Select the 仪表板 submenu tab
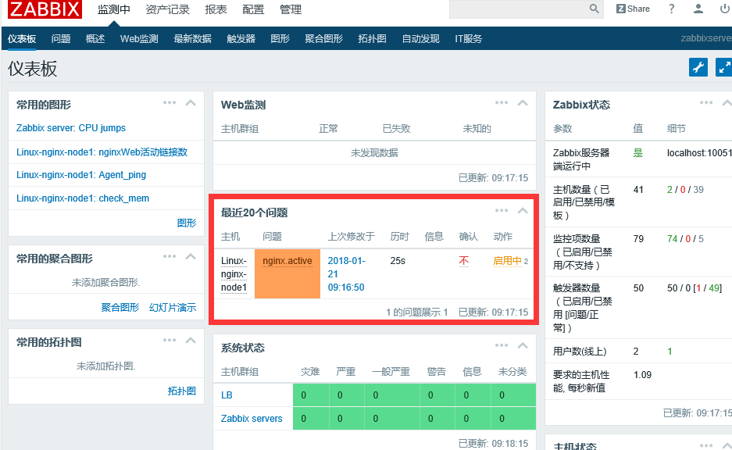Viewport: 732px width, 450px height. (x=22, y=39)
